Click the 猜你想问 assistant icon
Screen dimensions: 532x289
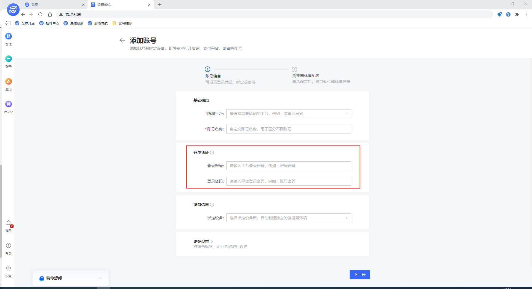click(42, 278)
